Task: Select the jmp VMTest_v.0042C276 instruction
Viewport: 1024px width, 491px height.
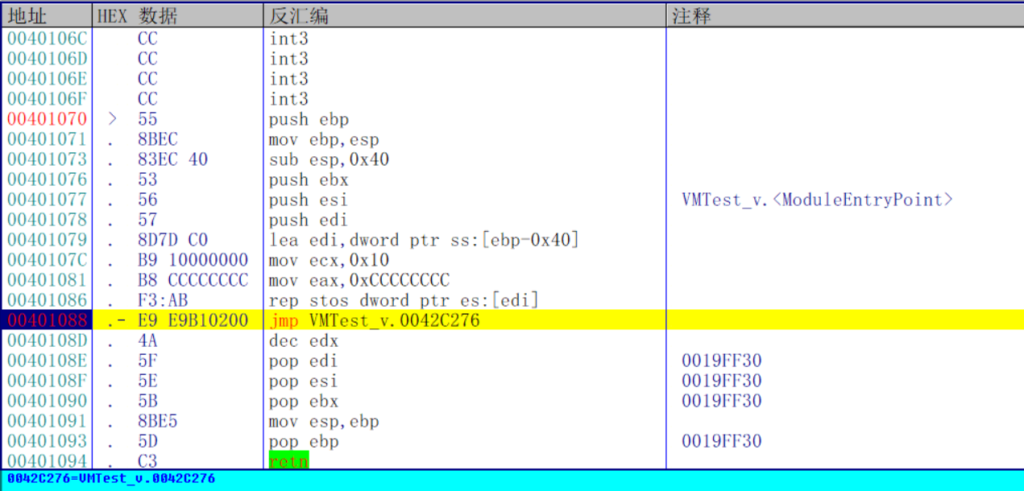Action: [x=375, y=320]
